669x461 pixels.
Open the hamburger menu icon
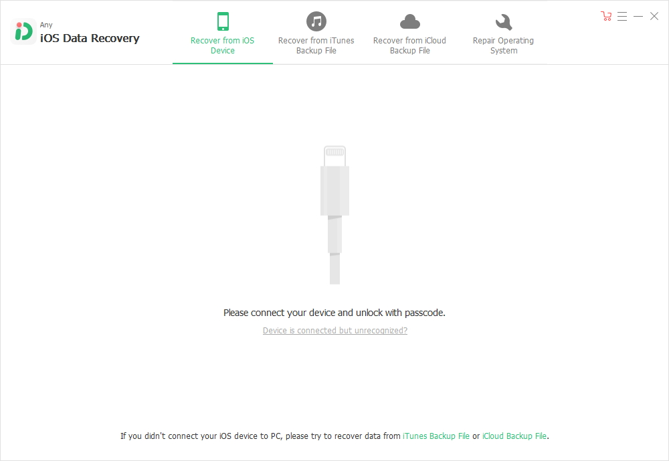[622, 16]
